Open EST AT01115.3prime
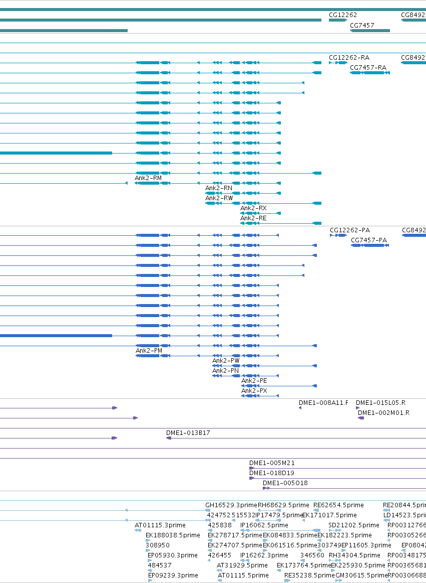 [160, 525]
